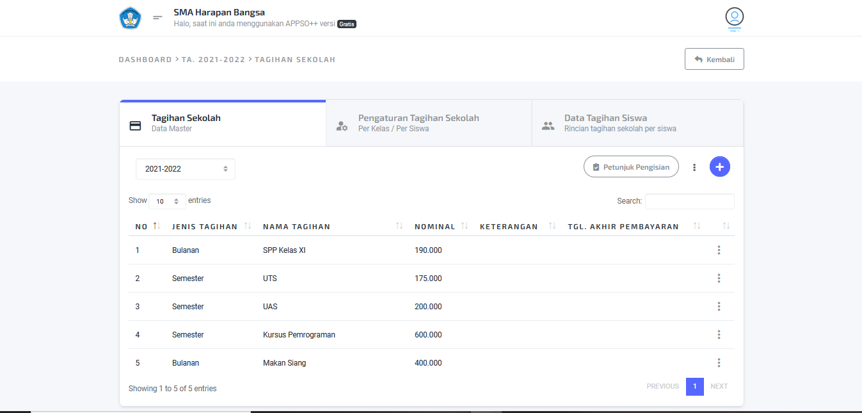This screenshot has width=862, height=413.
Task: Open row actions for SPP Kelas XI
Action: coord(719,250)
